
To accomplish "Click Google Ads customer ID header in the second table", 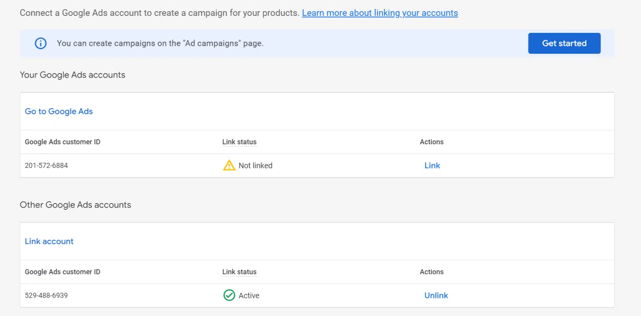I will [x=63, y=272].
